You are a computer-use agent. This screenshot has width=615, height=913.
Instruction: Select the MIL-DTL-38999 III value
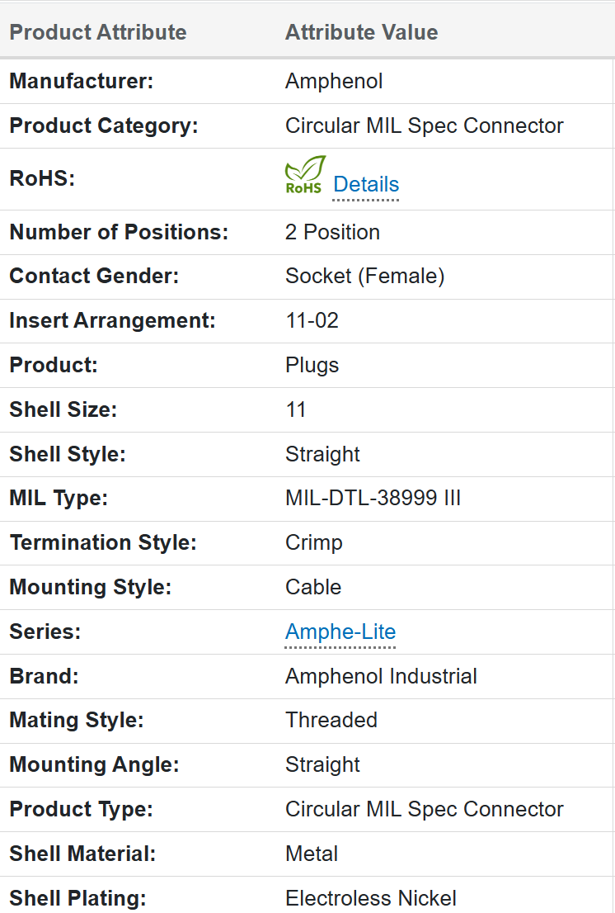tap(373, 498)
